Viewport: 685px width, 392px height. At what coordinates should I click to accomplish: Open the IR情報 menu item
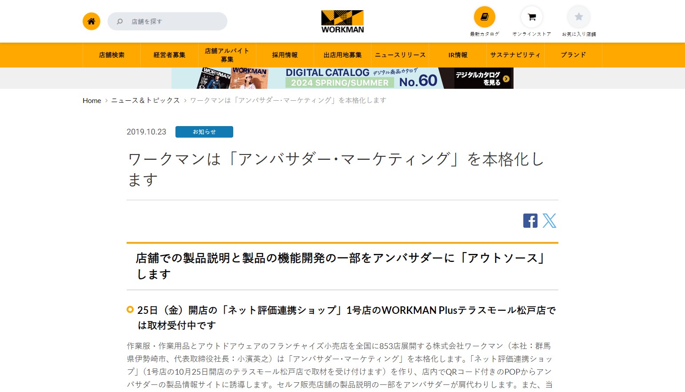(x=458, y=55)
